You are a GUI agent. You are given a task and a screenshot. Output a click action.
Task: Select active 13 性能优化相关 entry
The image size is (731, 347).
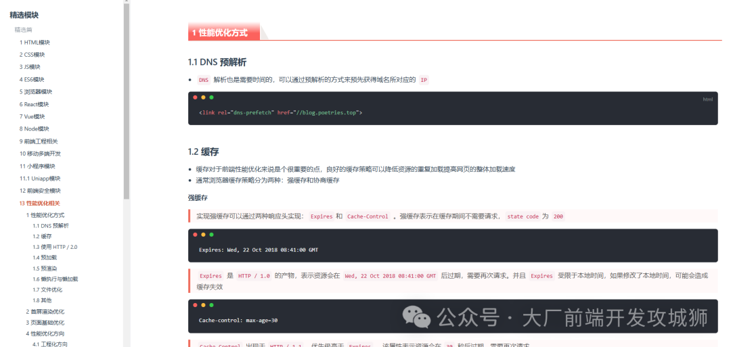pyautogui.click(x=40, y=203)
